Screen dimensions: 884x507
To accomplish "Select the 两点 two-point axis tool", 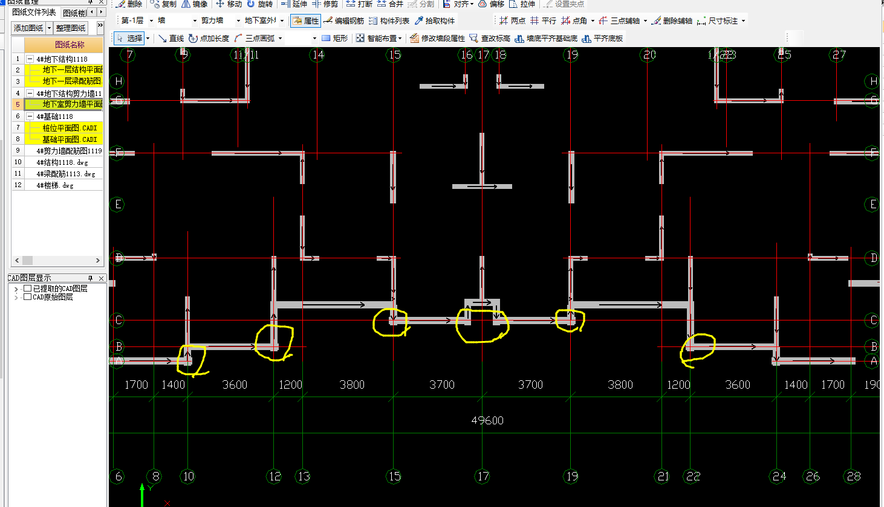I will 513,21.
